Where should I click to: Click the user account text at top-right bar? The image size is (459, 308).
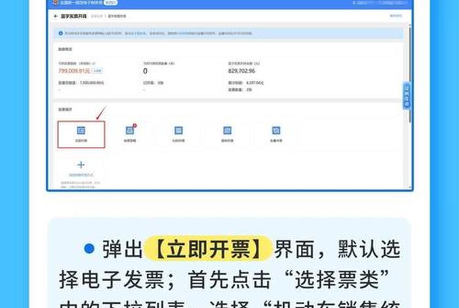[x=380, y=3]
